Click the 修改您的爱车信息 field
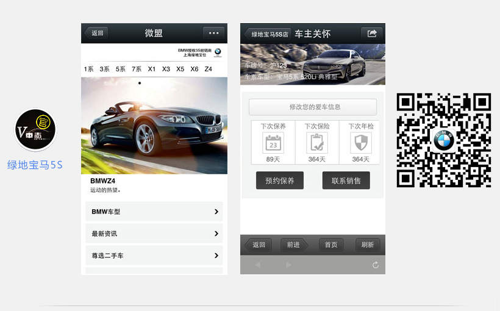The image size is (500, 311). 312,107
